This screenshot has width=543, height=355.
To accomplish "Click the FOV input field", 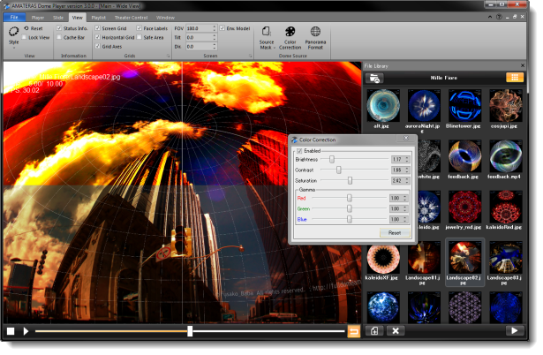I will click(x=199, y=28).
